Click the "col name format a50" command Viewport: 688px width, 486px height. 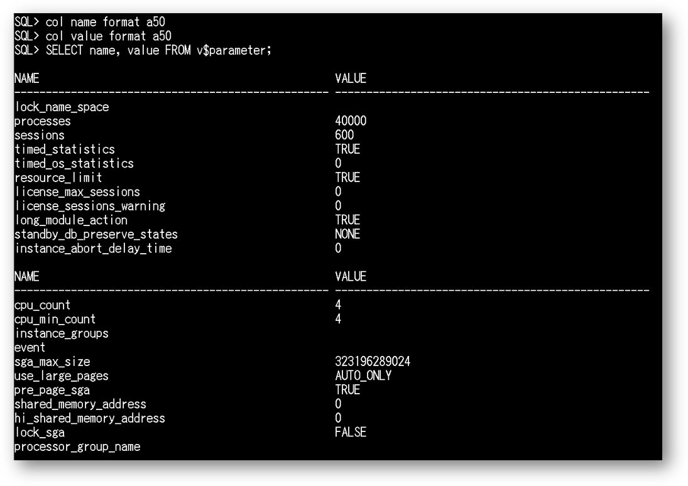pos(106,22)
